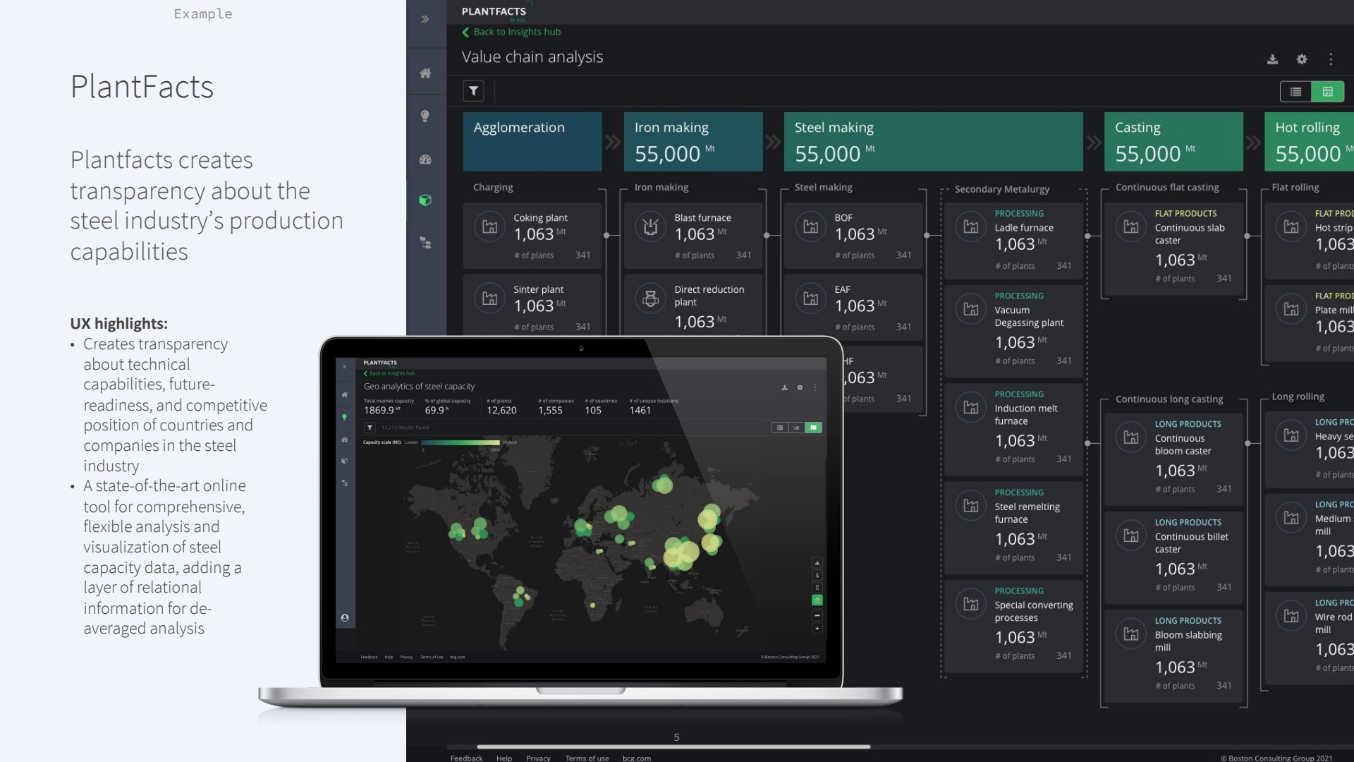Screen dimensions: 1354x762
Task: Click the home icon in sidebar
Action: coord(425,73)
